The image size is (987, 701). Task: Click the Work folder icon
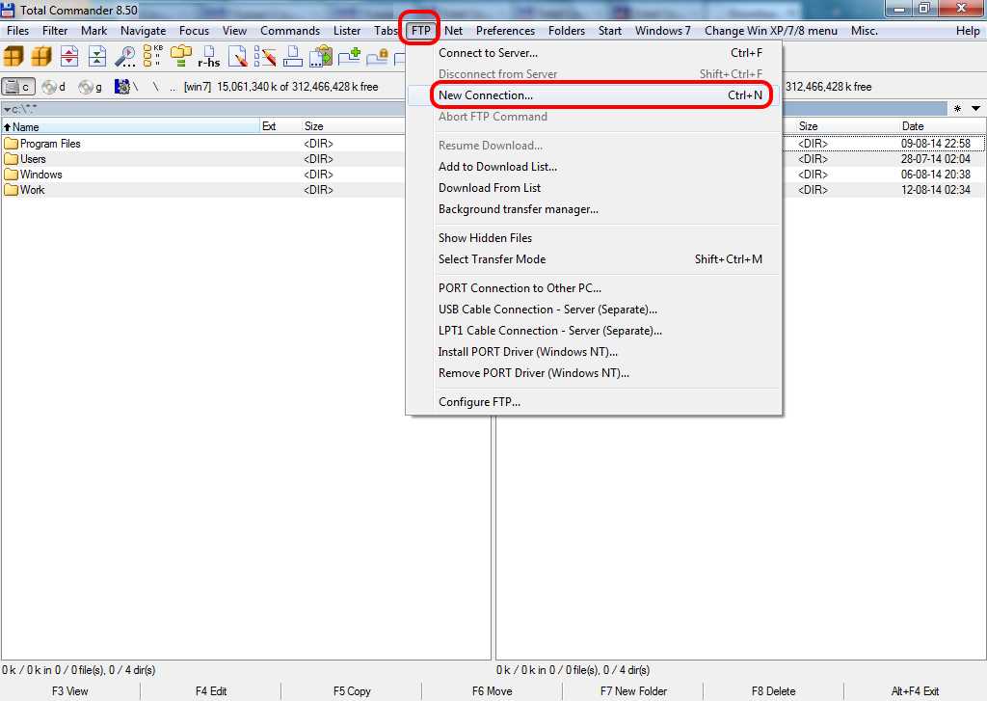11,190
